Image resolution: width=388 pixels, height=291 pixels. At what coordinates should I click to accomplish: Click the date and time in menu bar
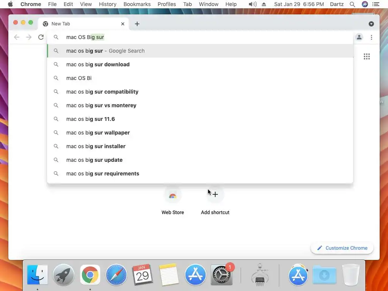299,4
